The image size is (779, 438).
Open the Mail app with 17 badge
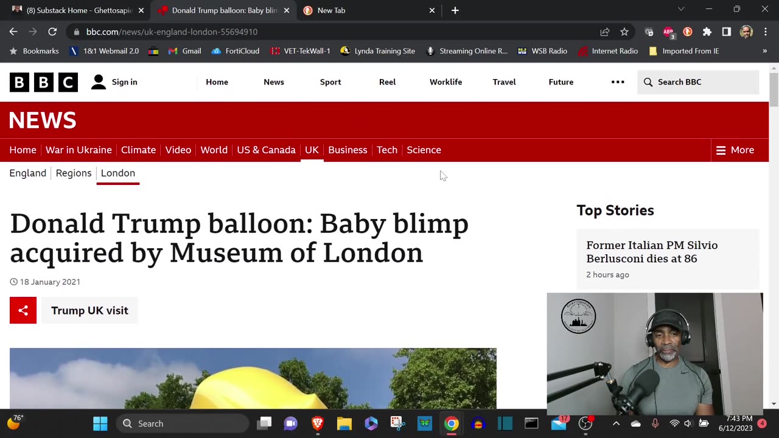click(559, 423)
